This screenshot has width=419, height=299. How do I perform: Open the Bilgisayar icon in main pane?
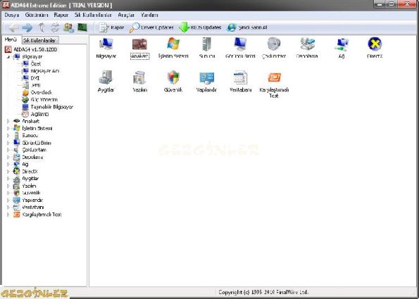[x=106, y=48]
